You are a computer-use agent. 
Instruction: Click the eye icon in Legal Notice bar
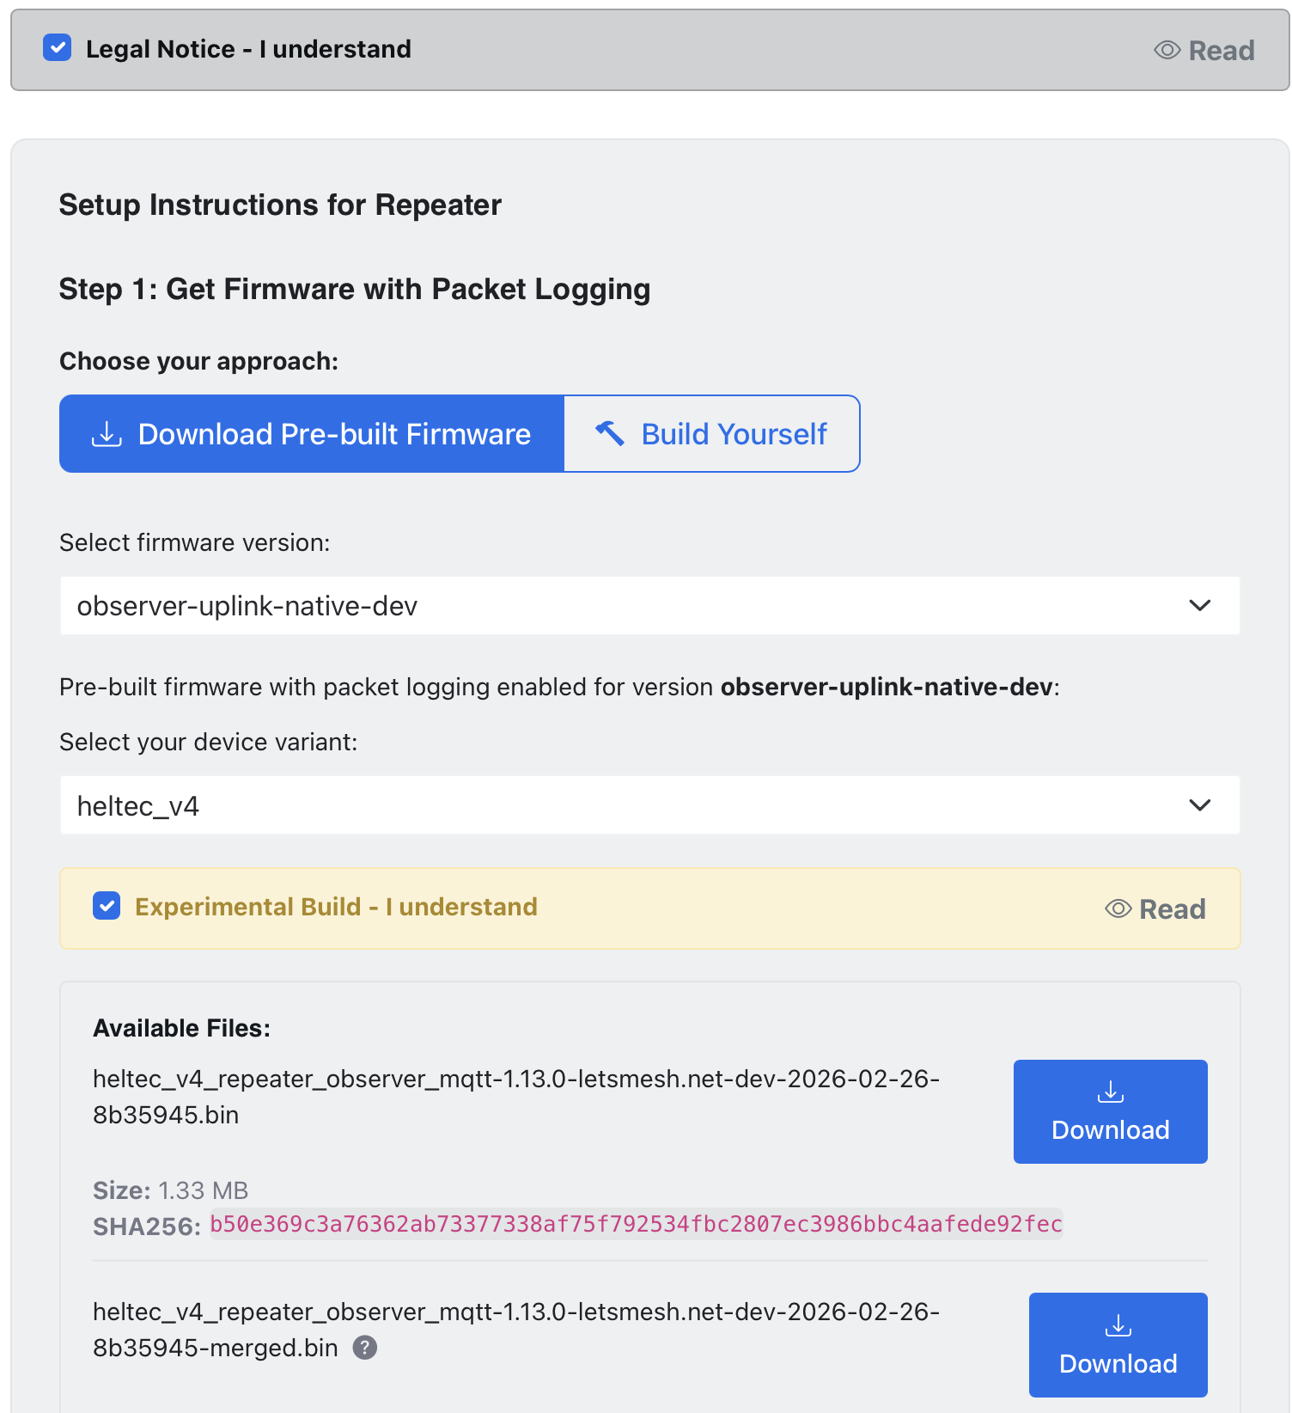point(1167,50)
